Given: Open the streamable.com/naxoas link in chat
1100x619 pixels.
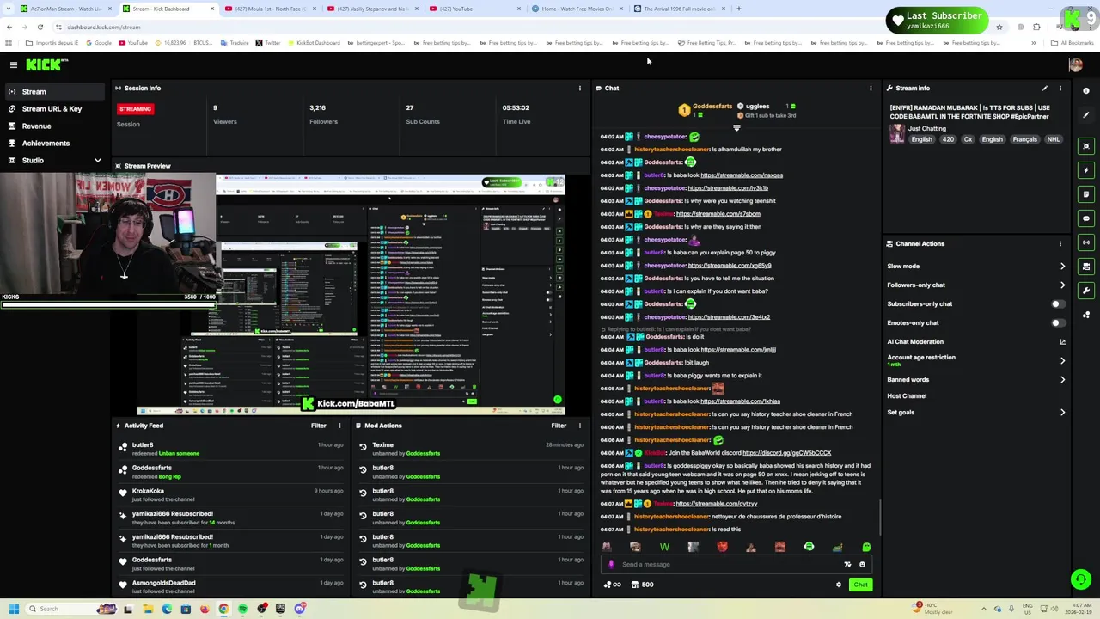Looking at the screenshot, I should (742, 175).
